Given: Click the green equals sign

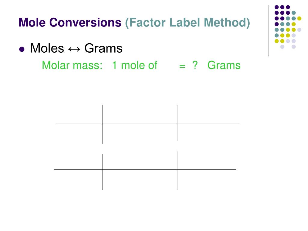Looking at the screenshot, I should tap(182, 66).
